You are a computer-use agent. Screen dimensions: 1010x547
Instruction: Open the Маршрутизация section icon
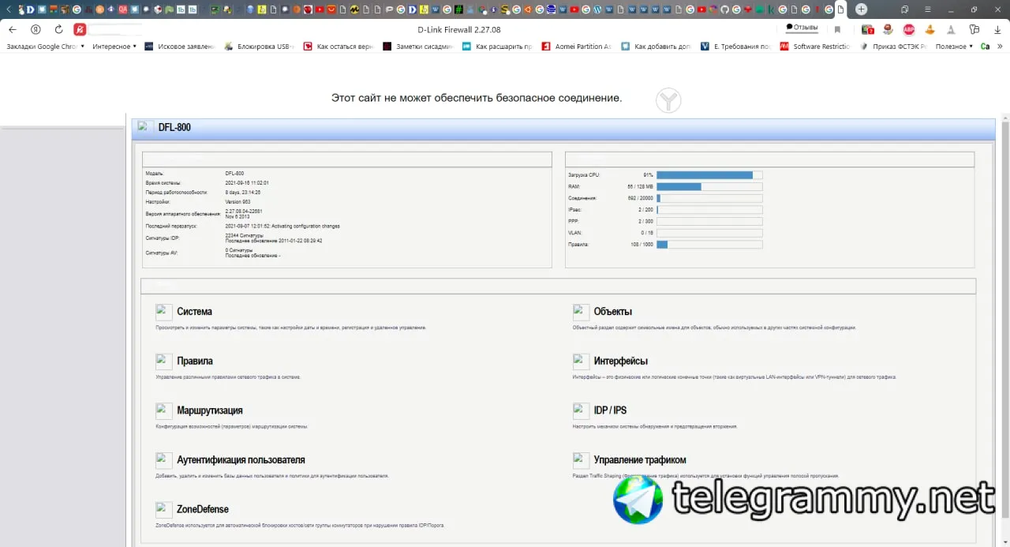point(164,410)
